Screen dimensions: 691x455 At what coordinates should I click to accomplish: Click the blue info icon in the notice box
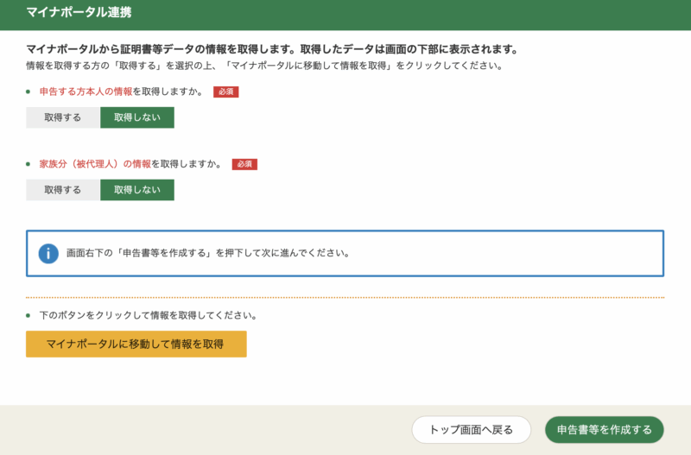(48, 253)
